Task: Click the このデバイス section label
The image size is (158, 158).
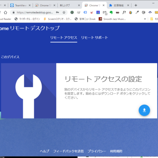Action: click(10, 57)
